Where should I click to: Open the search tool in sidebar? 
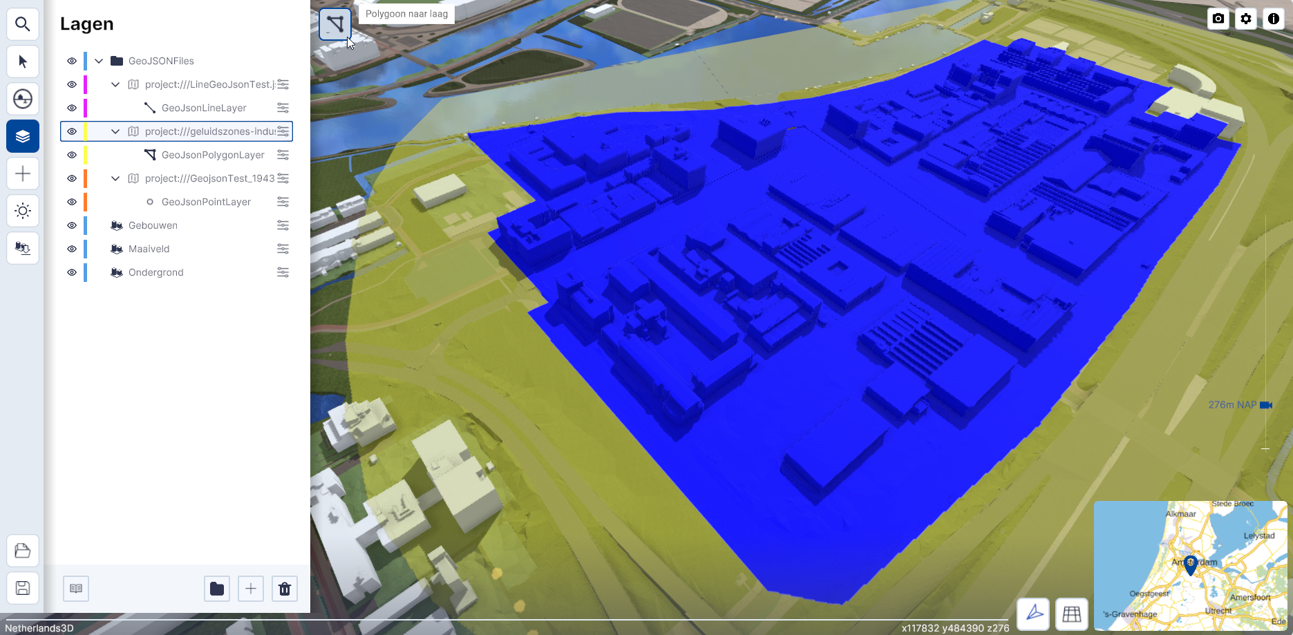click(23, 24)
